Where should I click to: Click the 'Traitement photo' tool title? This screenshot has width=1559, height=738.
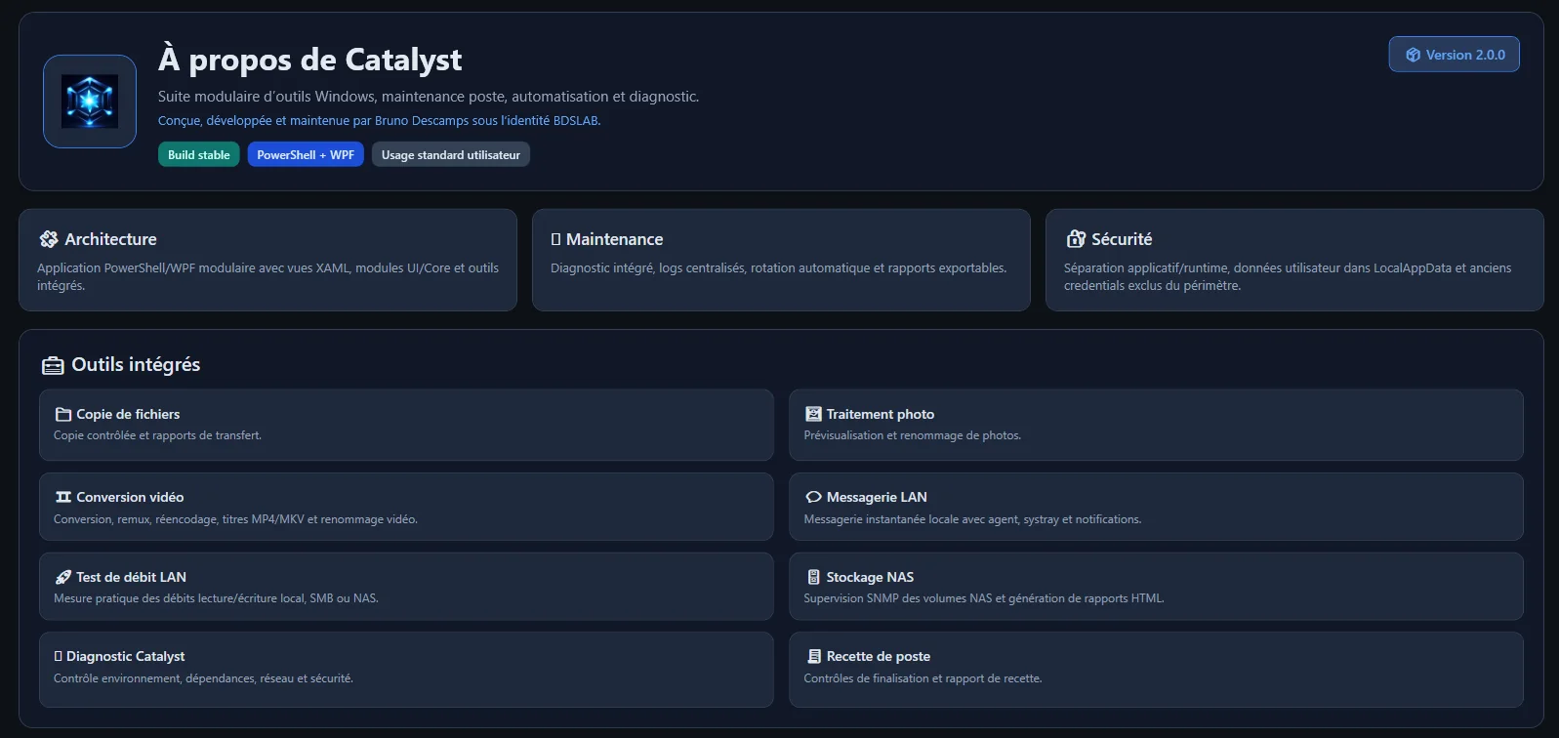(881, 414)
